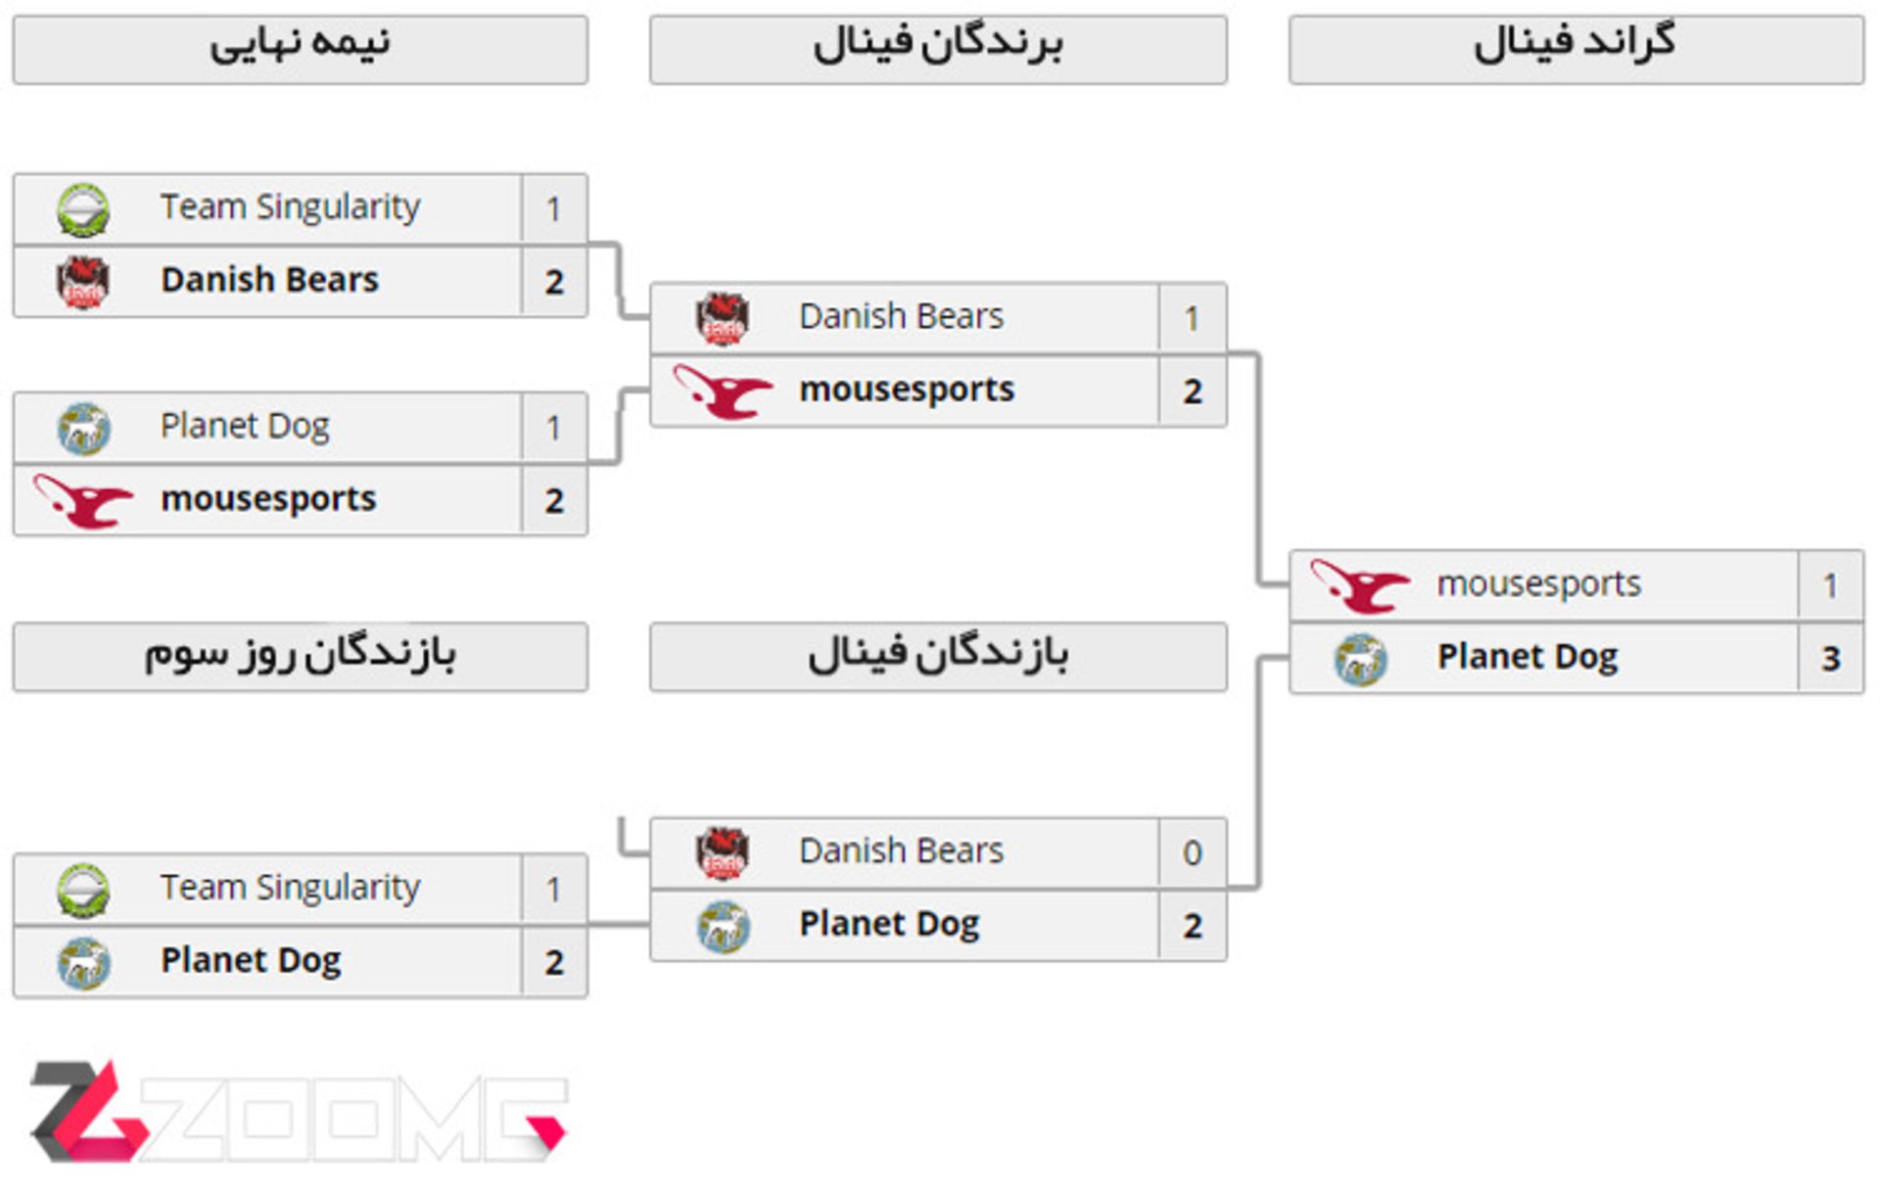Click Danish Bears logo in losers final

(x=723, y=852)
